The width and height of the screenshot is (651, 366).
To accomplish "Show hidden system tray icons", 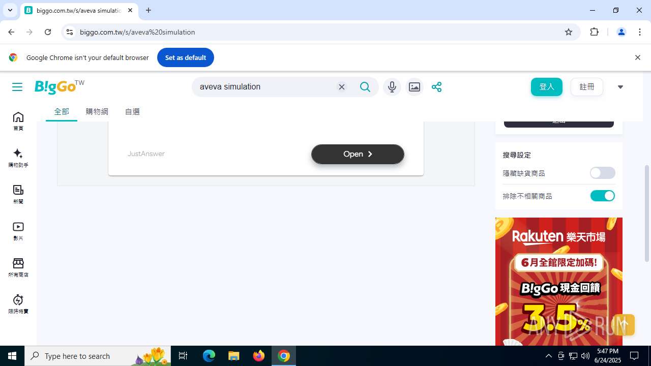I will (548, 356).
